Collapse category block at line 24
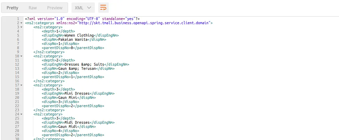The height and width of the screenshot is (140, 339). pos(22,114)
